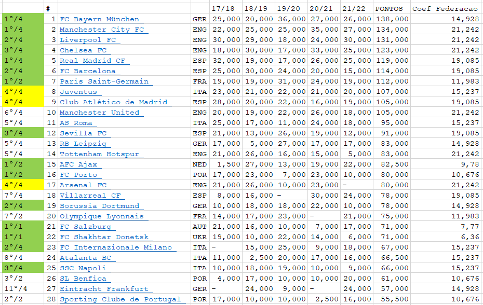Open the FC Bayern München link
483x305 pixels.
[99, 19]
